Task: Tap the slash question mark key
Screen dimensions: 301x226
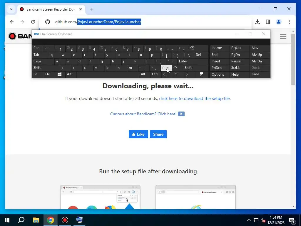Action: [166, 68]
